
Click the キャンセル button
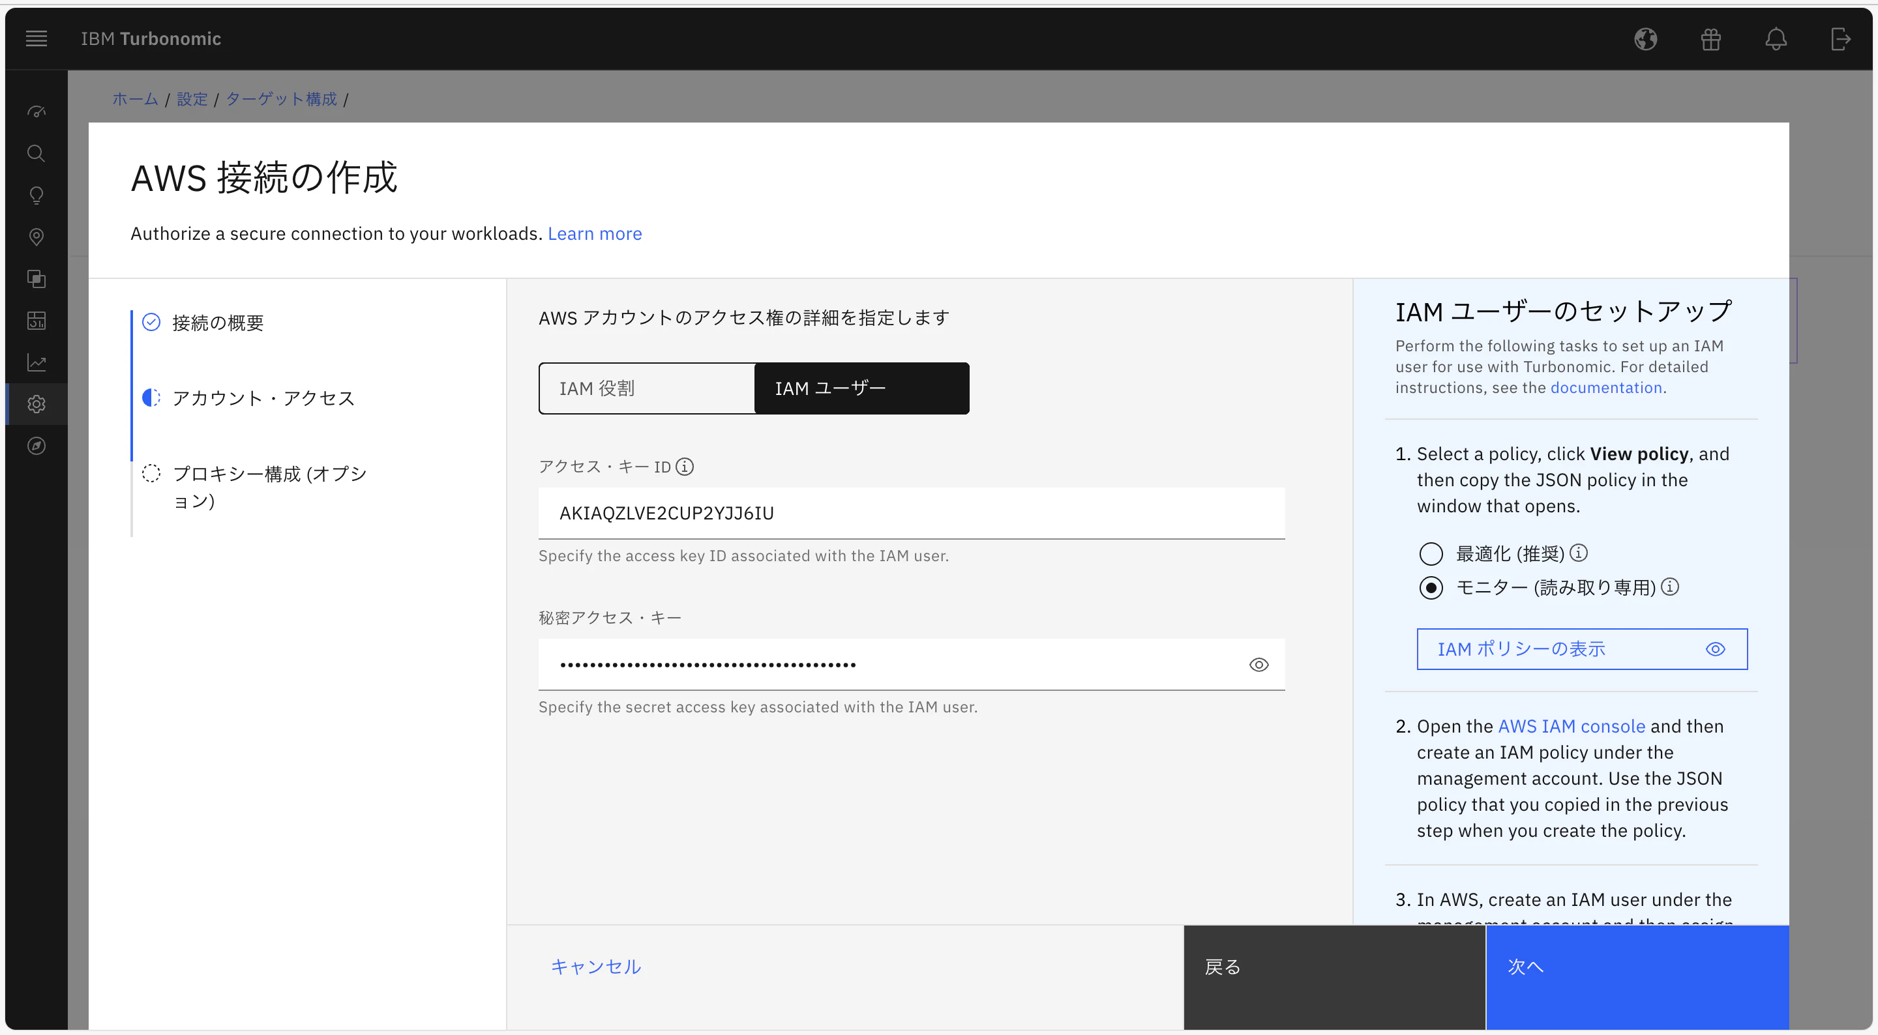[595, 967]
